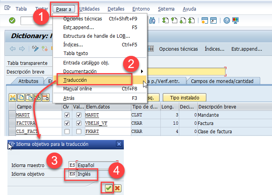Close the Idioma objetivo dialog
Viewport: 272px width, 195px height.
119,144
